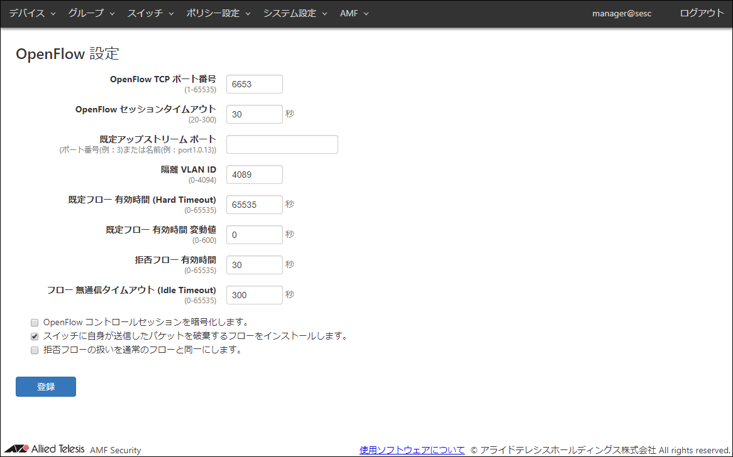The width and height of the screenshot is (733, 457).
Task: Click the OpenFlow TCP ポート番号 input field
Action: 254,83
